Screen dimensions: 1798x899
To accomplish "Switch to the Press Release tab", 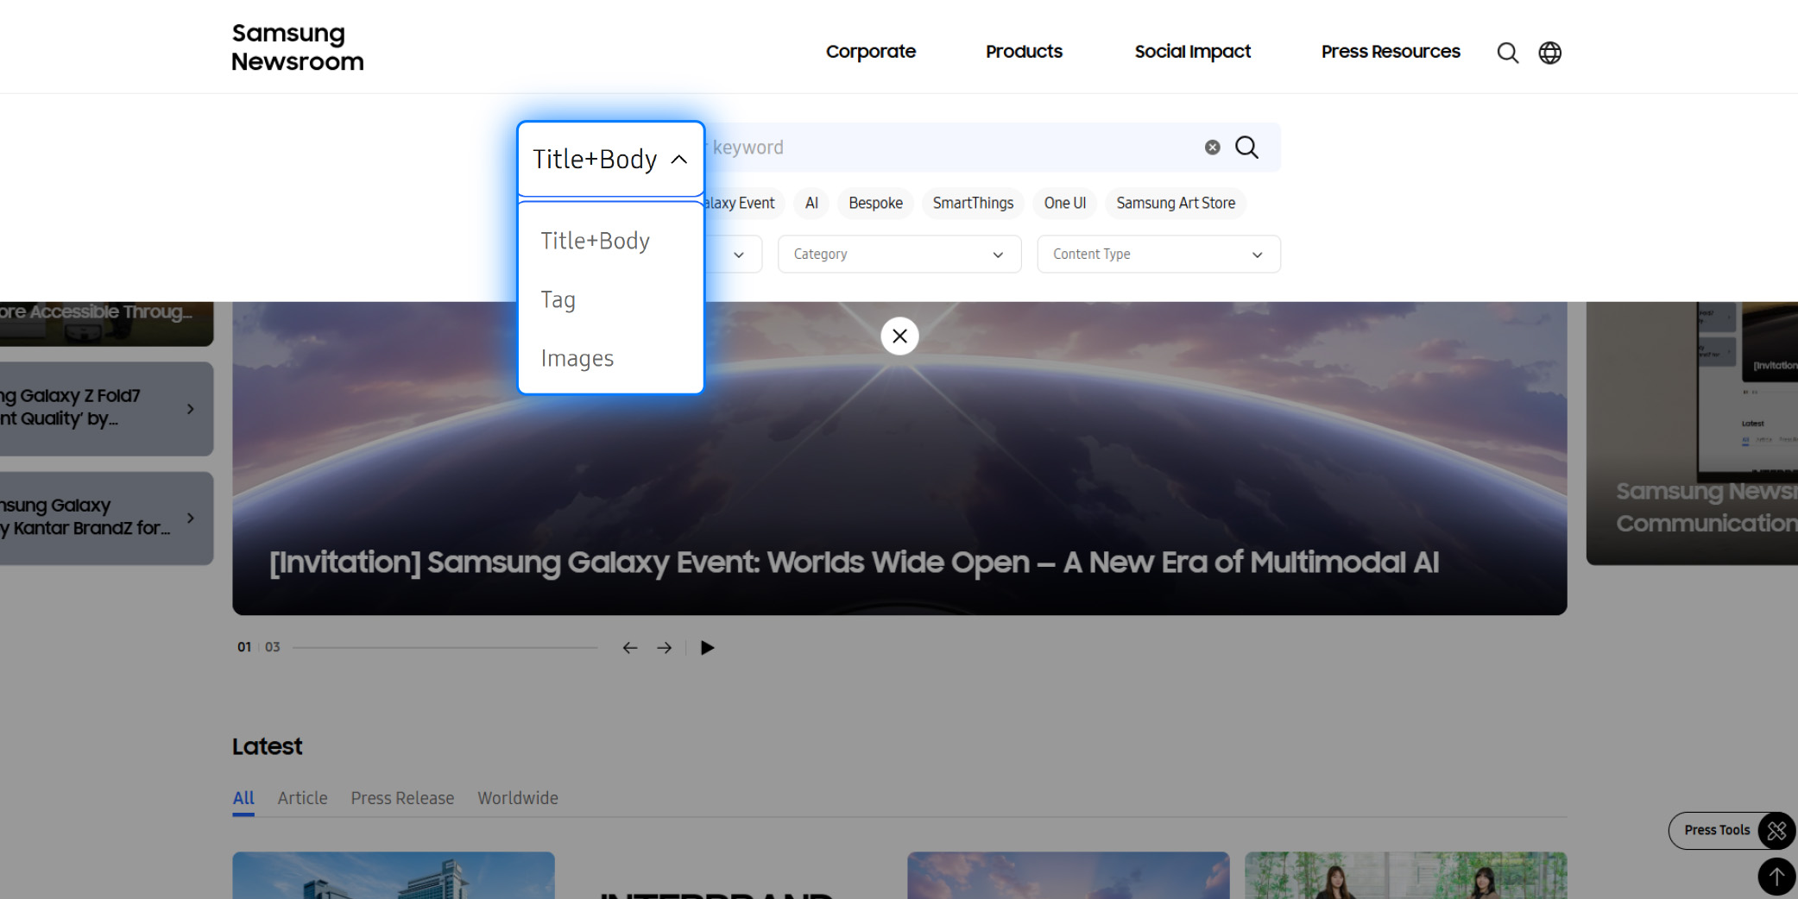I will point(402,797).
